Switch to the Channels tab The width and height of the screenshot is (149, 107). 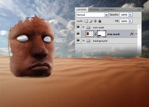point(109,10)
